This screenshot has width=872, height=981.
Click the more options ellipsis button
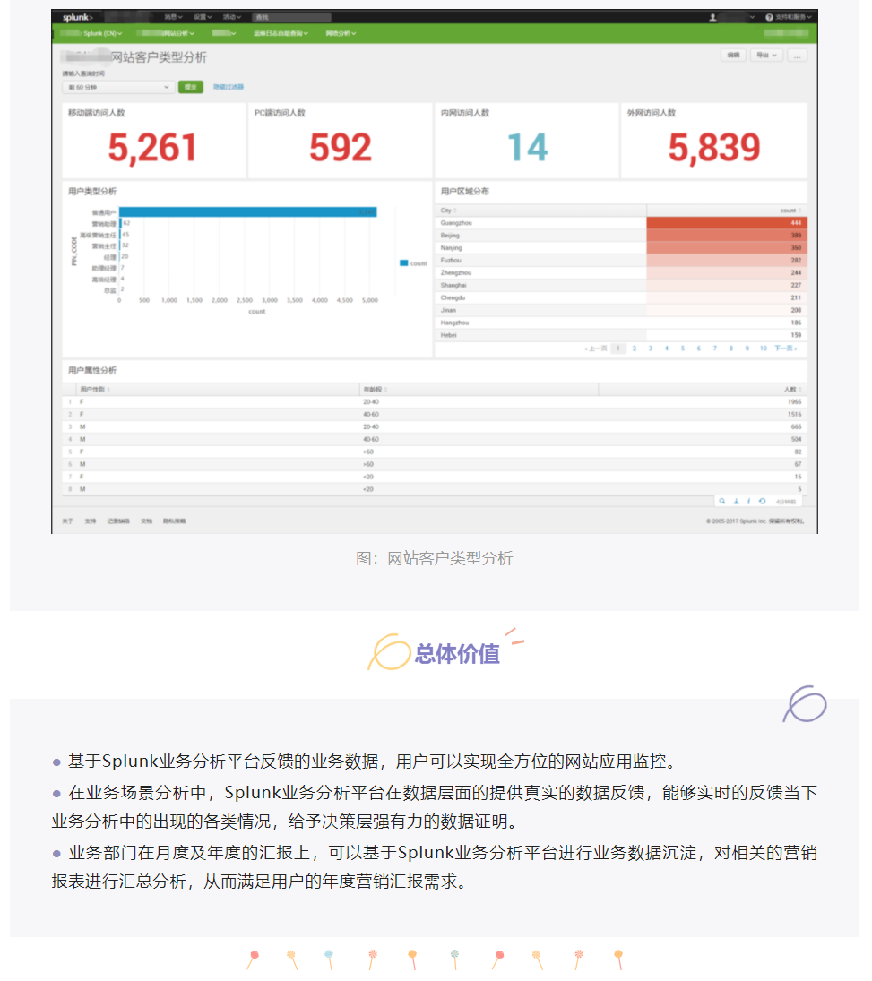pyautogui.click(x=797, y=56)
